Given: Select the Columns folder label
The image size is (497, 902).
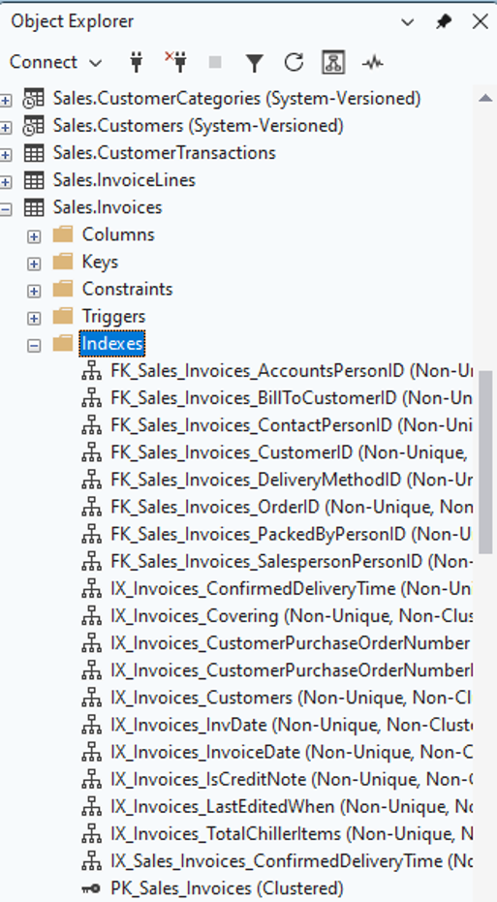Looking at the screenshot, I should [118, 234].
